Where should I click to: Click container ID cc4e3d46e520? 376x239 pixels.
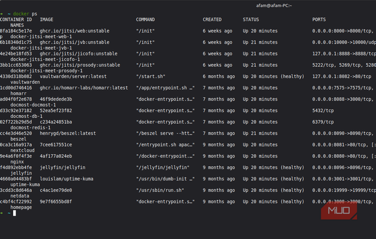[16, 133]
